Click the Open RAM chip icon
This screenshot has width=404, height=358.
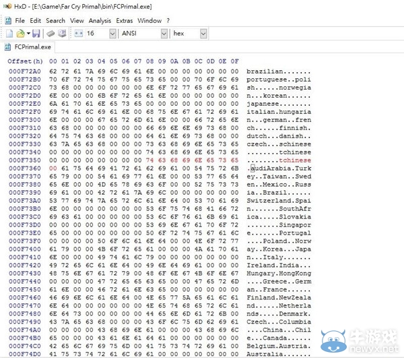pyautogui.click(x=50, y=34)
